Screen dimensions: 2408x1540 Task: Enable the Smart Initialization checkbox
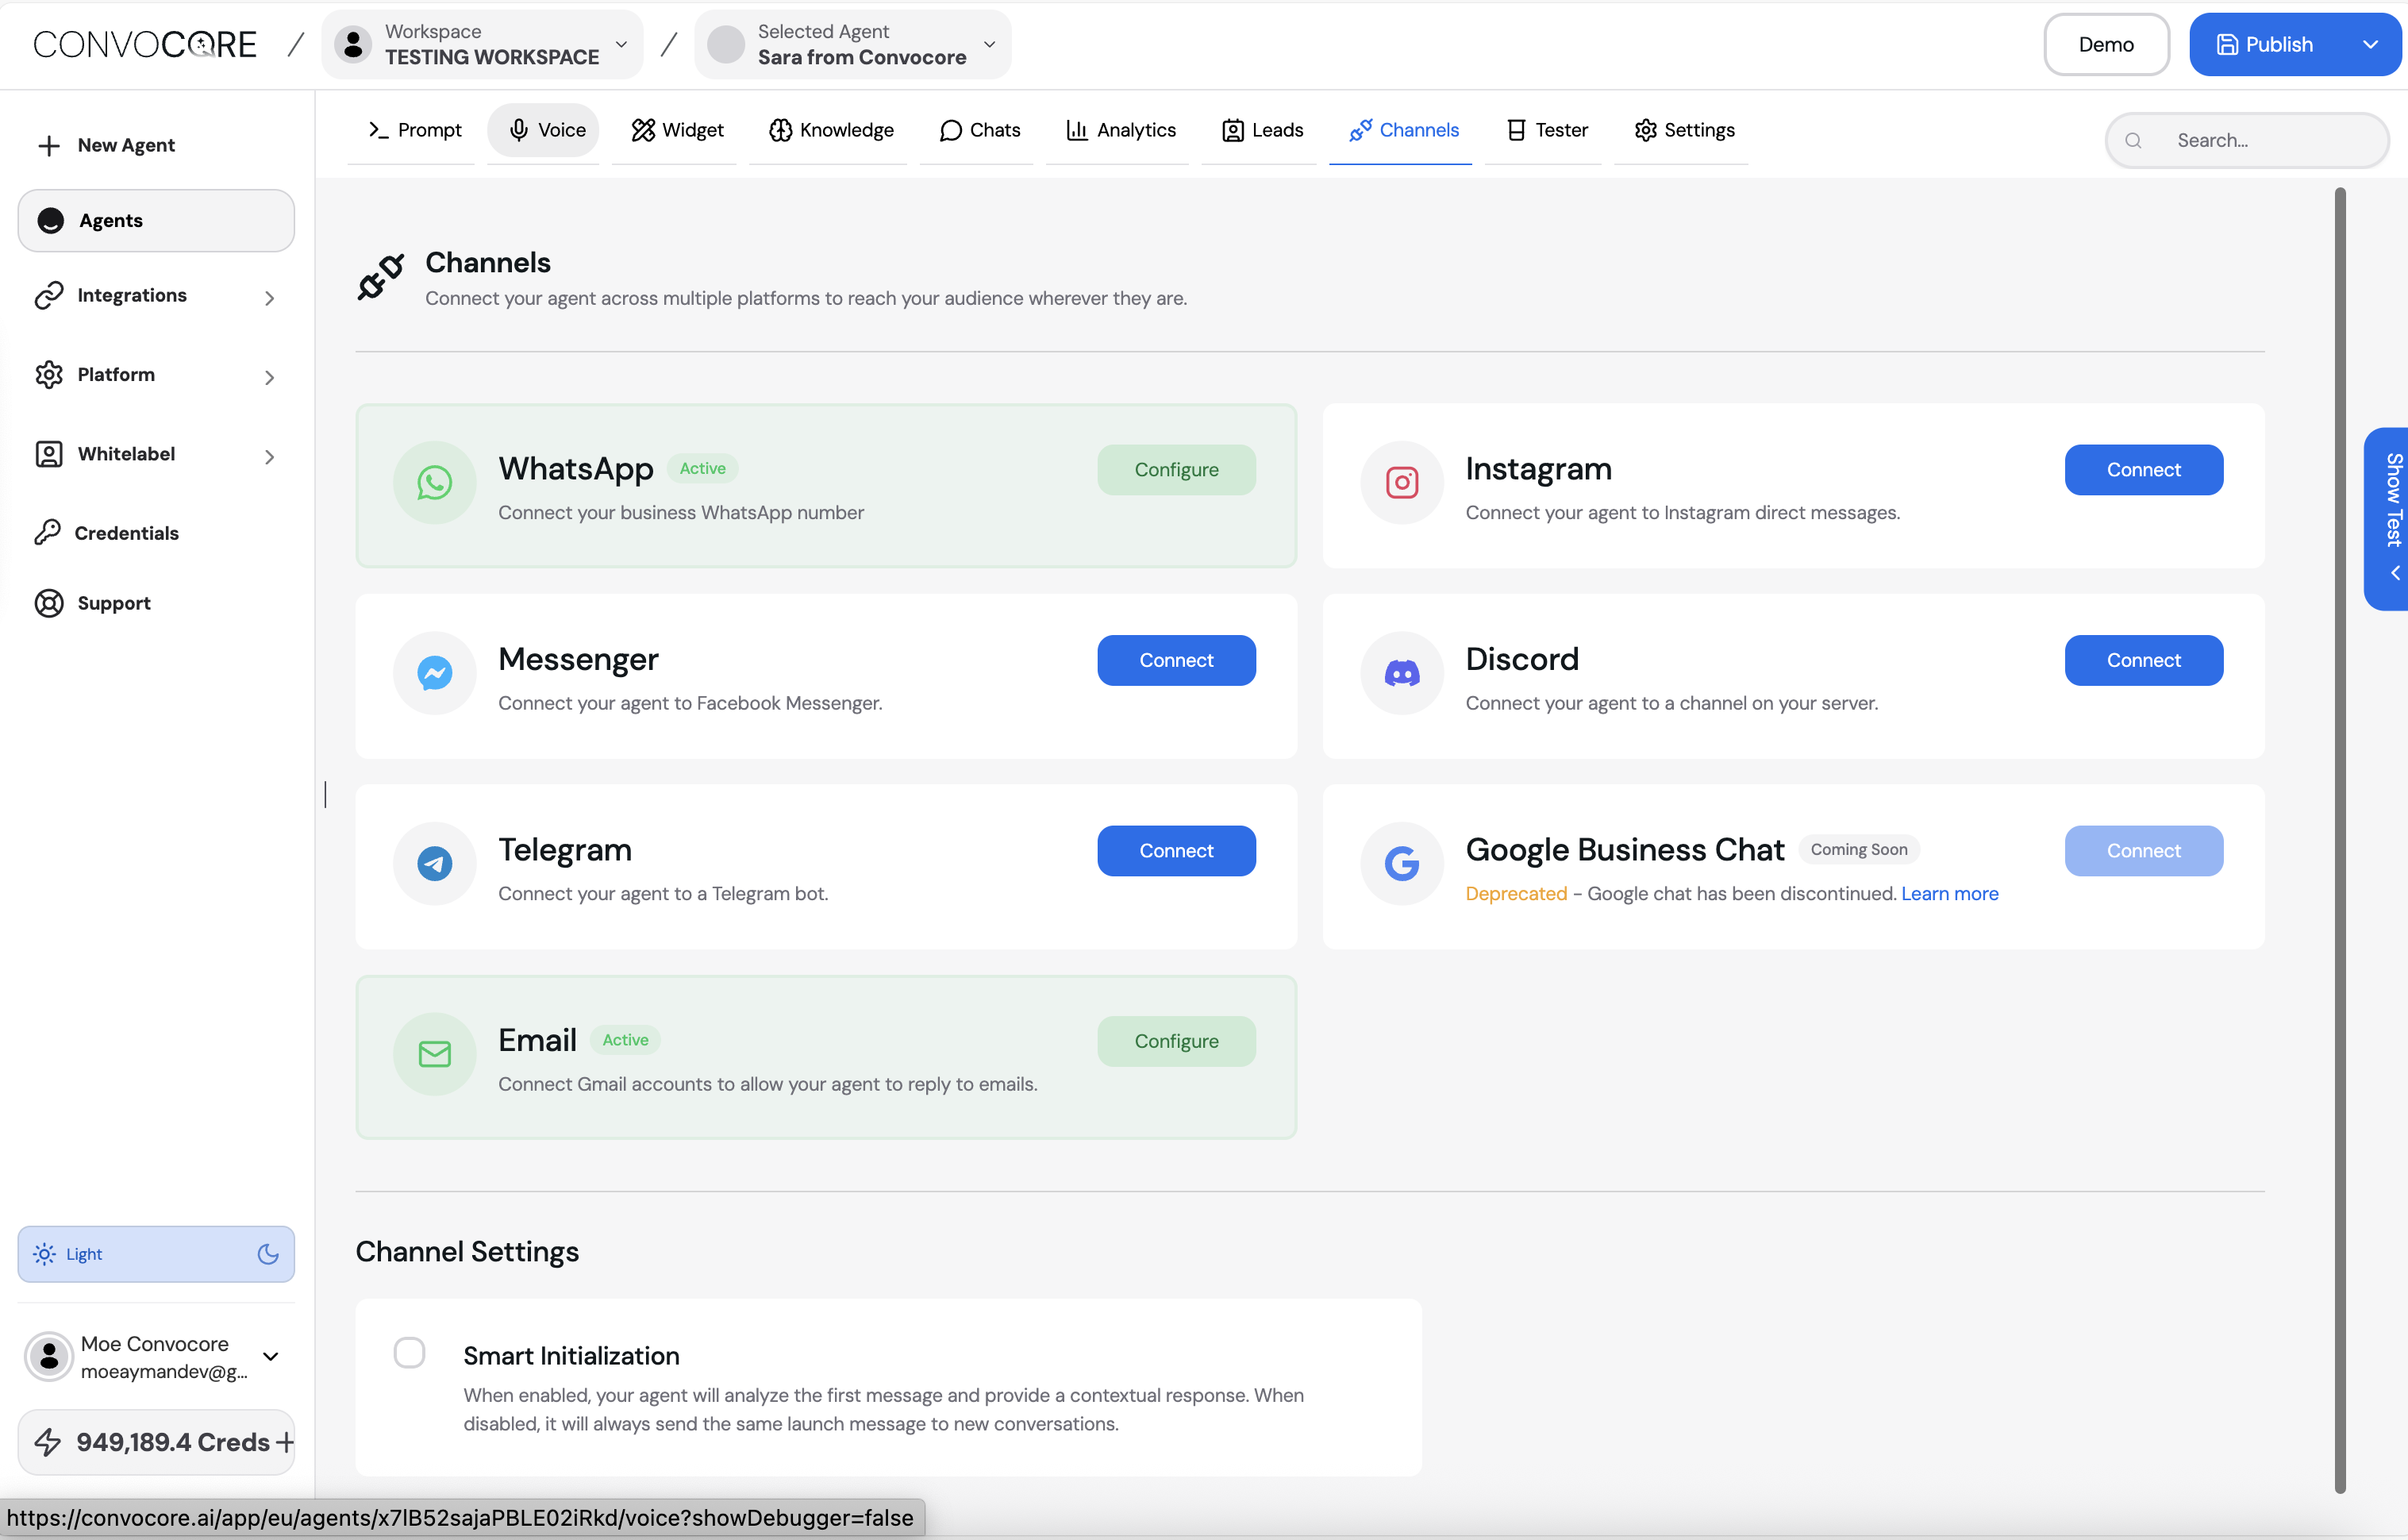tap(409, 1353)
